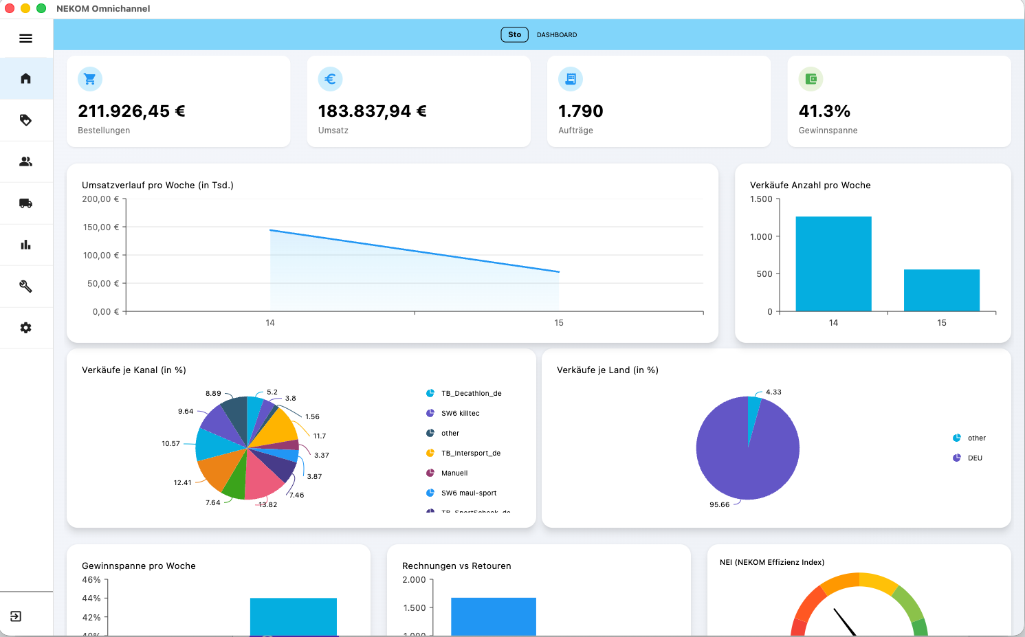
Task: Toggle TB_Intersport_de legend entry
Action: (463, 453)
